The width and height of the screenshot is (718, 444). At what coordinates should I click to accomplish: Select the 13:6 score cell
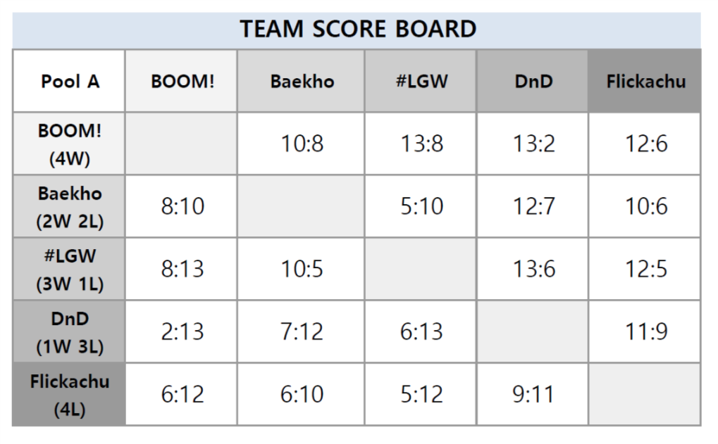[533, 269]
